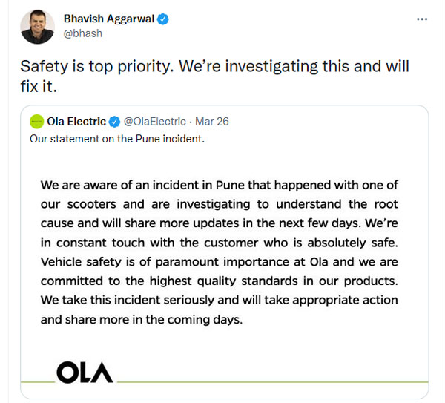Image resolution: width=445 pixels, height=403 pixels.
Task: Open the tweet's three-dot more options menu
Action: 422,19
